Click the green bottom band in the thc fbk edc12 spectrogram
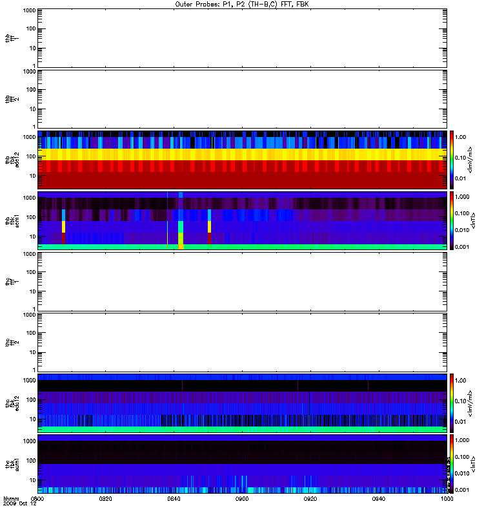 (x=242, y=429)
